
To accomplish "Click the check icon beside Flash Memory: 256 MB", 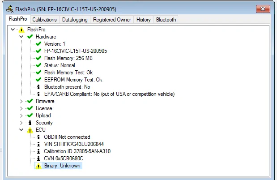I will click(38, 58).
